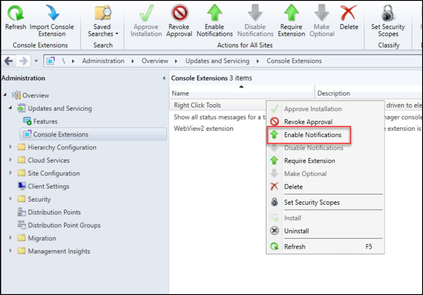Select Site Configuration tree item
Viewport: 423px width, 295px height.
pos(54,173)
